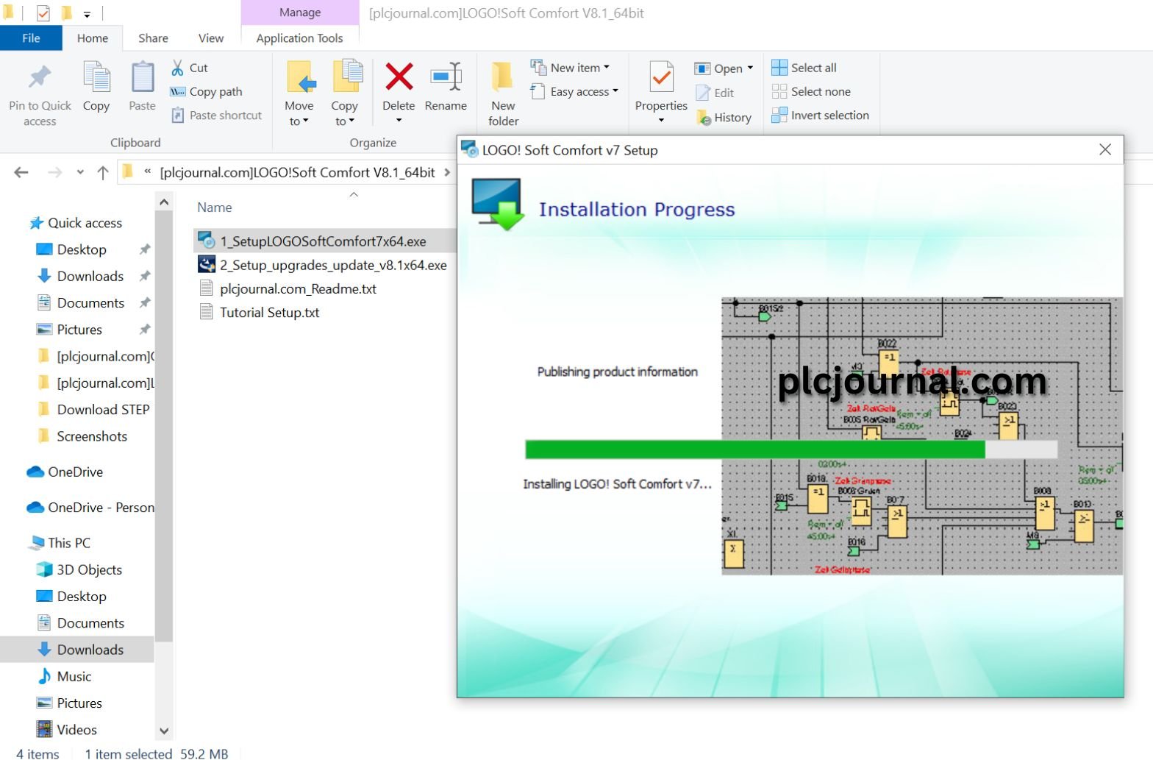Open History in the ribbon
The width and height of the screenshot is (1153, 760).
(x=724, y=118)
